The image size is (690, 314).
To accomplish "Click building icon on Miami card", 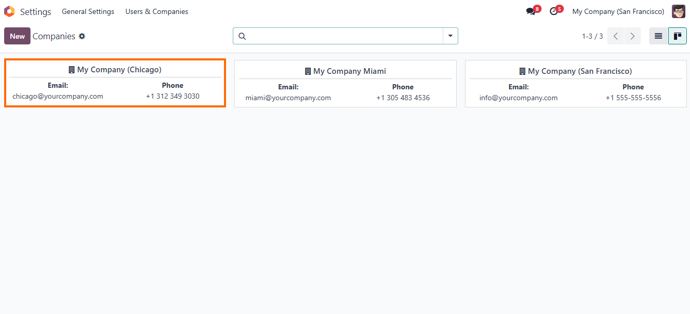I will click(x=308, y=71).
